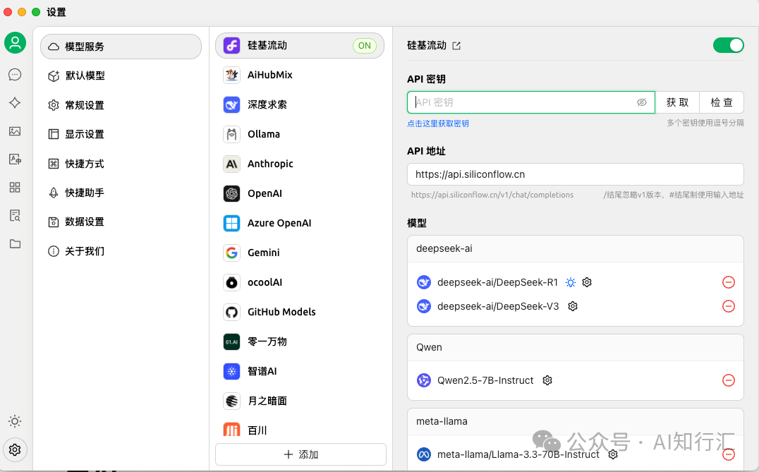This screenshot has height=472, width=759.
Task: Click reasoning sun icon beside DeepSeek-R1
Action: click(x=571, y=282)
